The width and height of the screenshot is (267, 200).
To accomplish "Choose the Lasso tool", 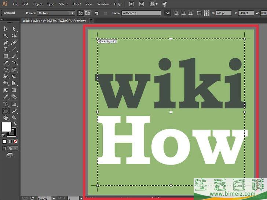I will [14, 36].
